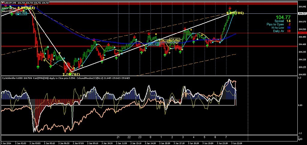Click the large green 104.77 price readout
Screen dimensions: 307x145
click(283, 17)
